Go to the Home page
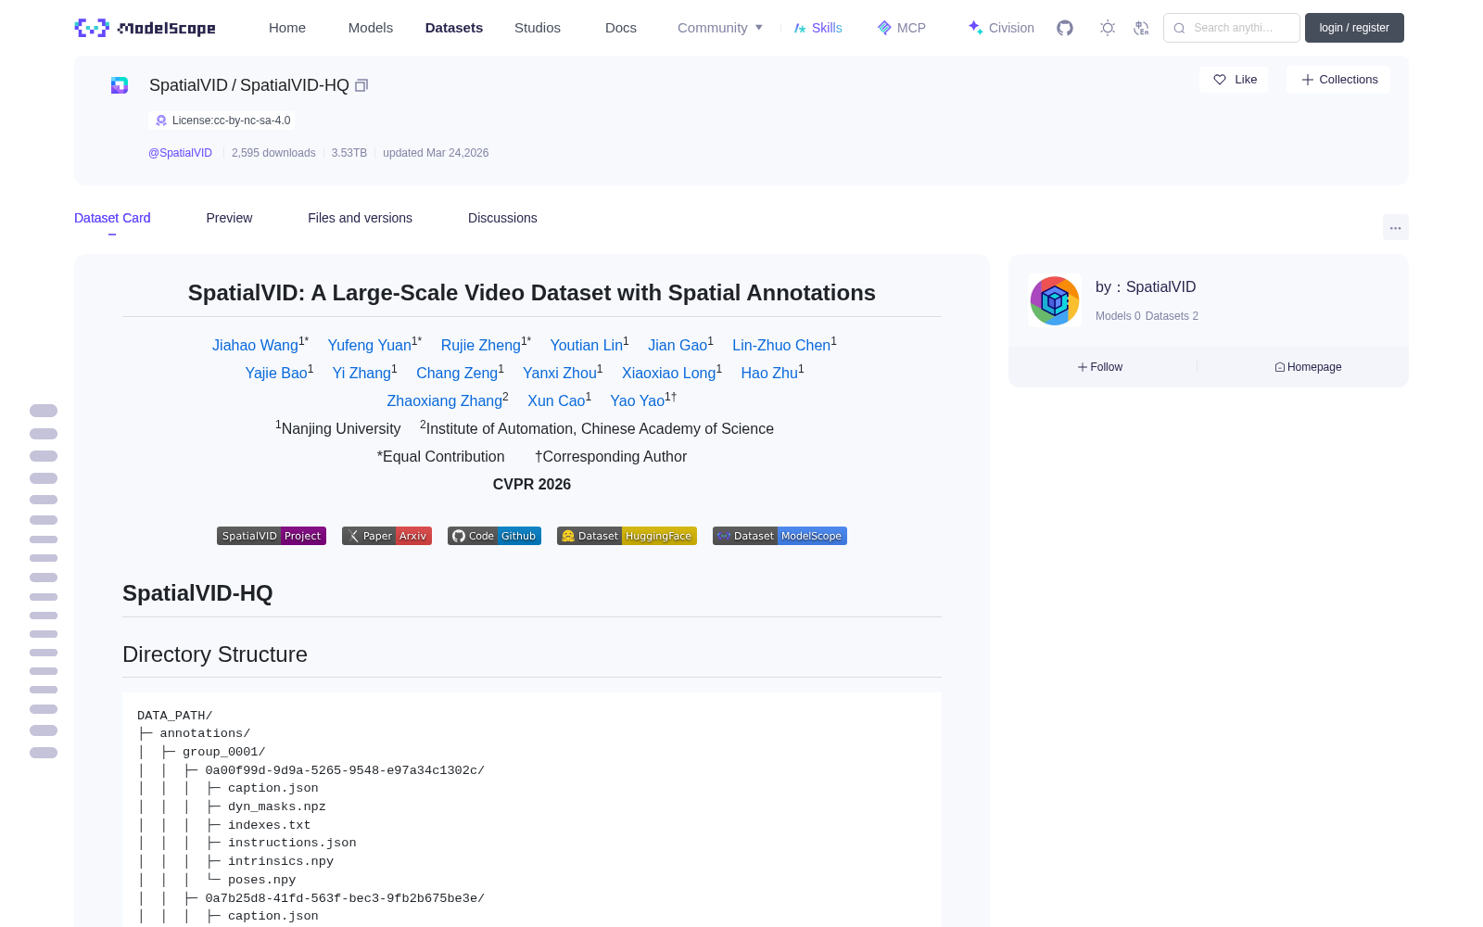The width and height of the screenshot is (1483, 927). coord(287,28)
